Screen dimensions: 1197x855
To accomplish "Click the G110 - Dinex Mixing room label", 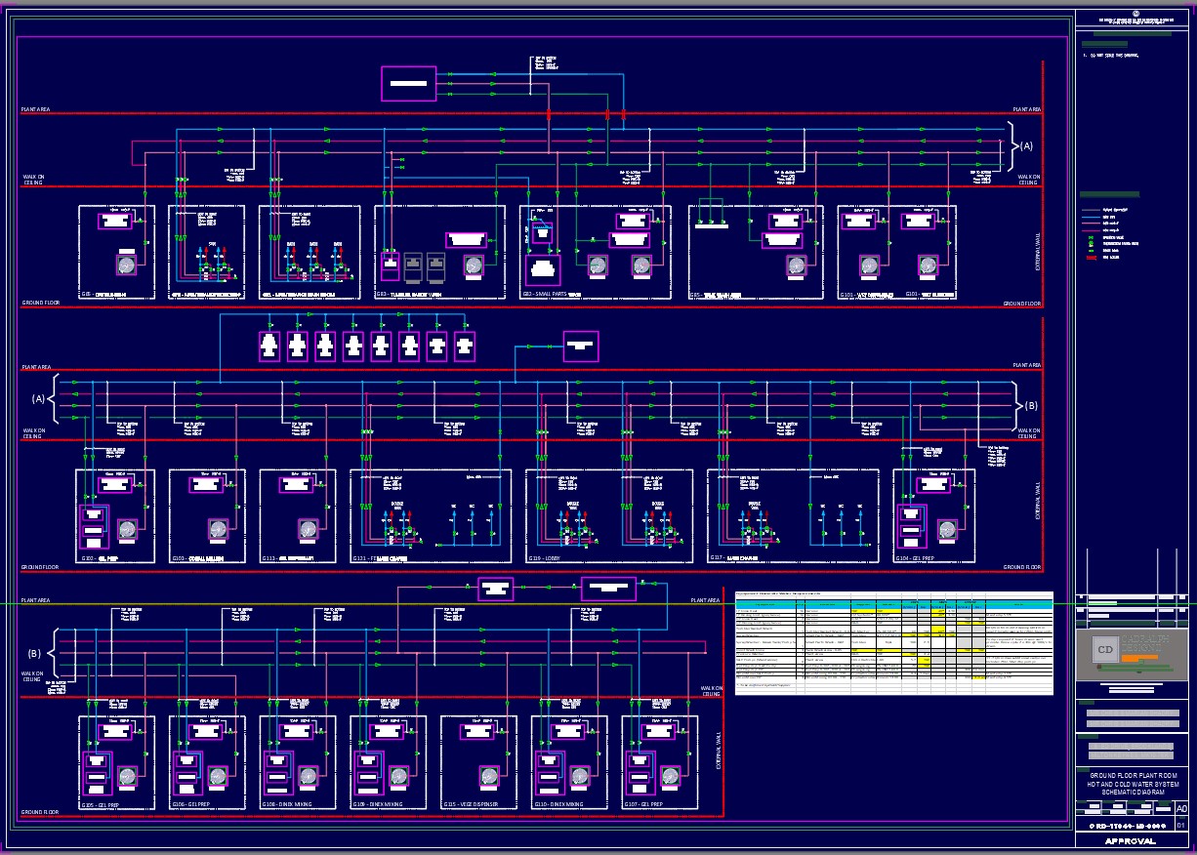I will (558, 804).
